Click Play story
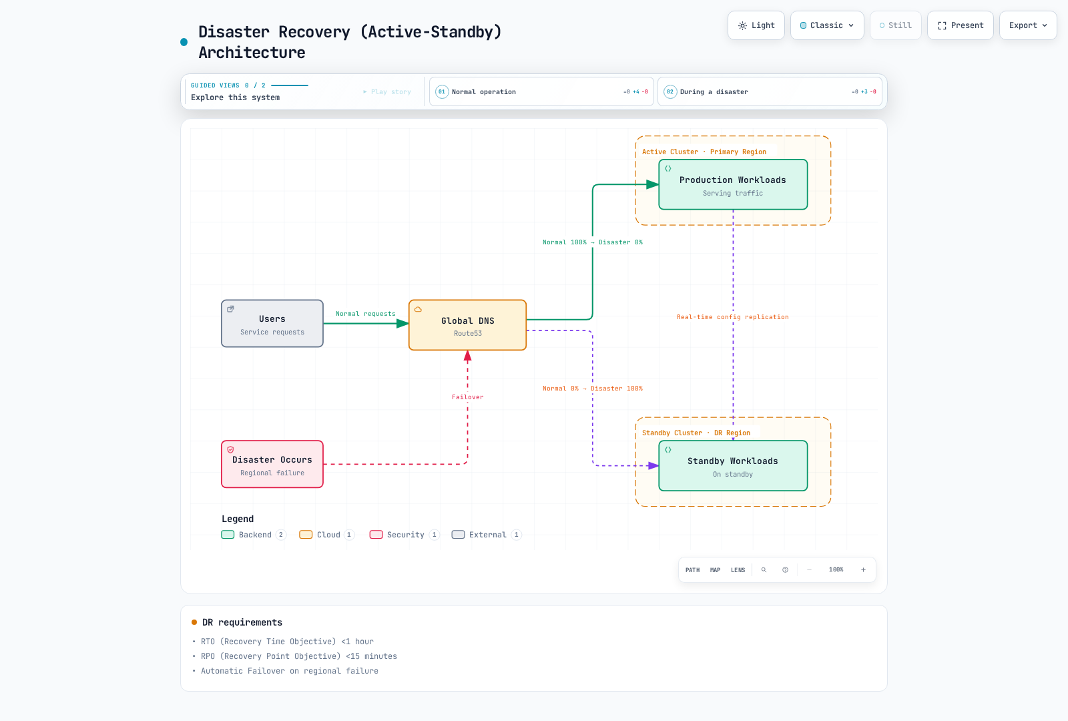The width and height of the screenshot is (1068, 721). (x=387, y=92)
